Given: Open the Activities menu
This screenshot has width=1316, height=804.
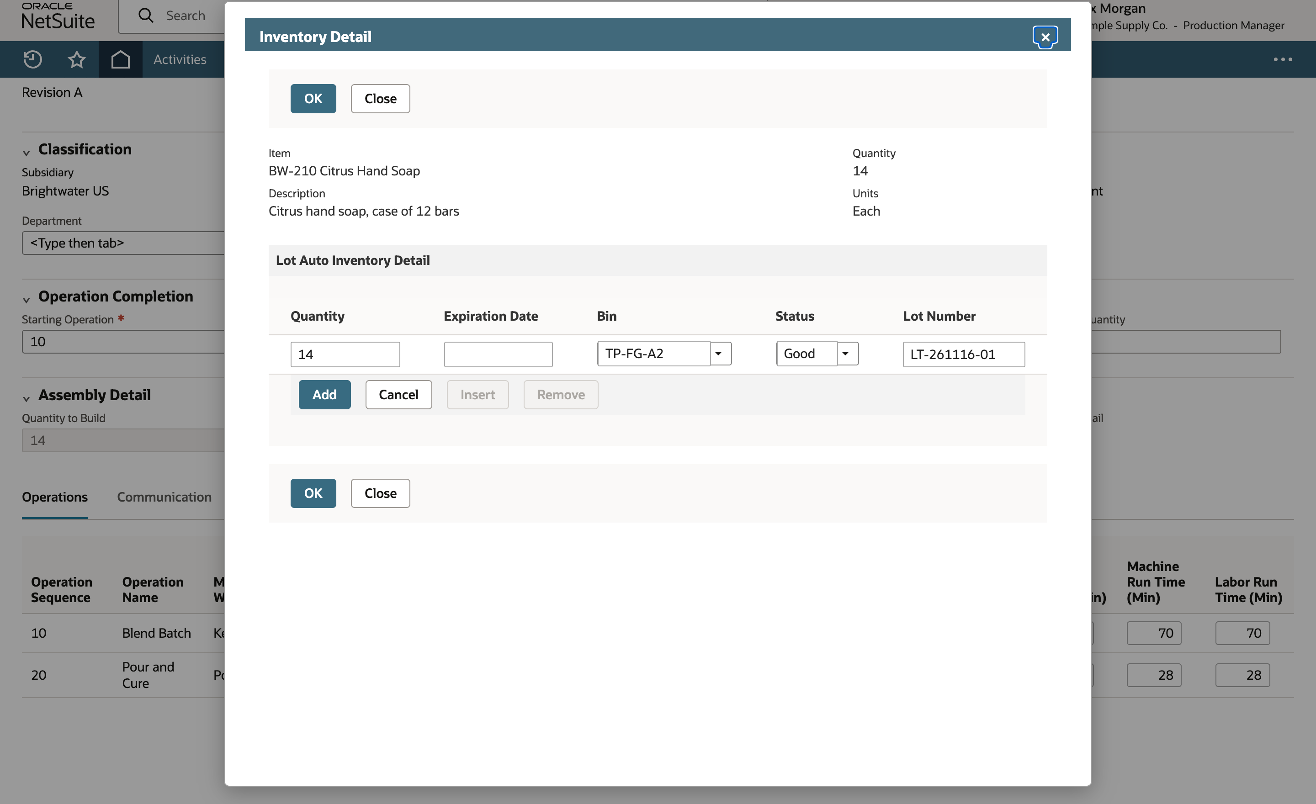Looking at the screenshot, I should [x=180, y=59].
